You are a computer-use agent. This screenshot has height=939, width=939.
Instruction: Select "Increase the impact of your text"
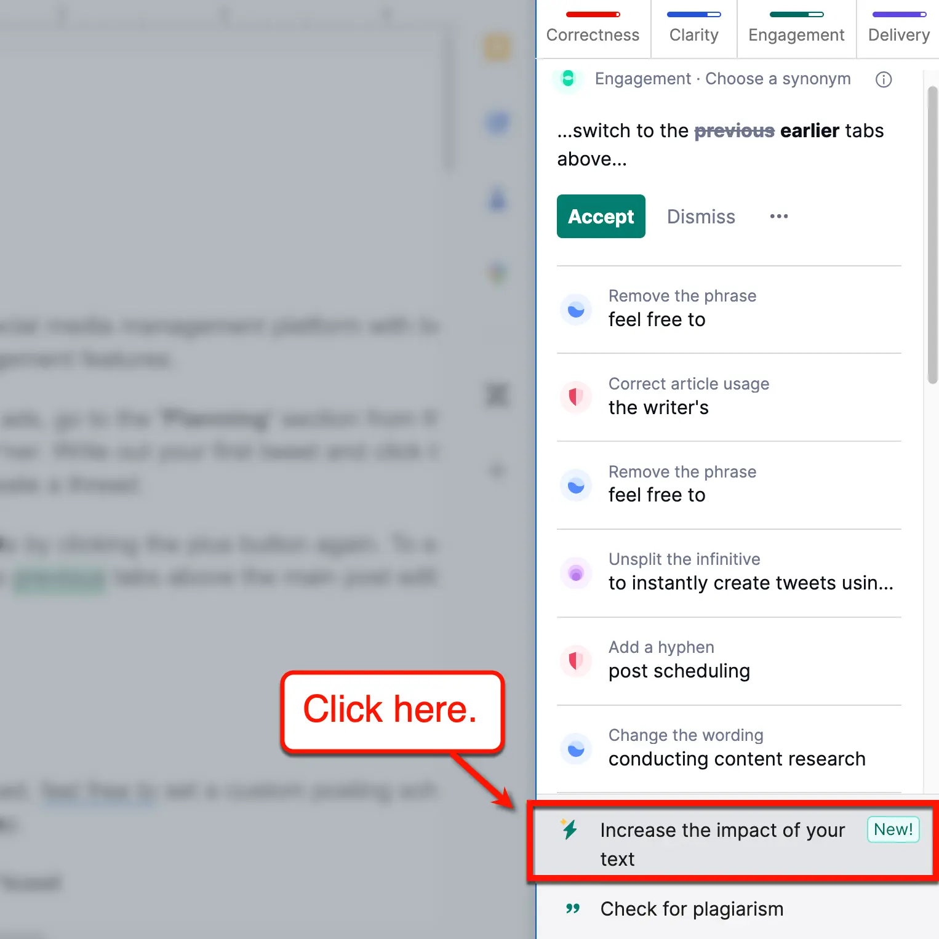click(723, 844)
